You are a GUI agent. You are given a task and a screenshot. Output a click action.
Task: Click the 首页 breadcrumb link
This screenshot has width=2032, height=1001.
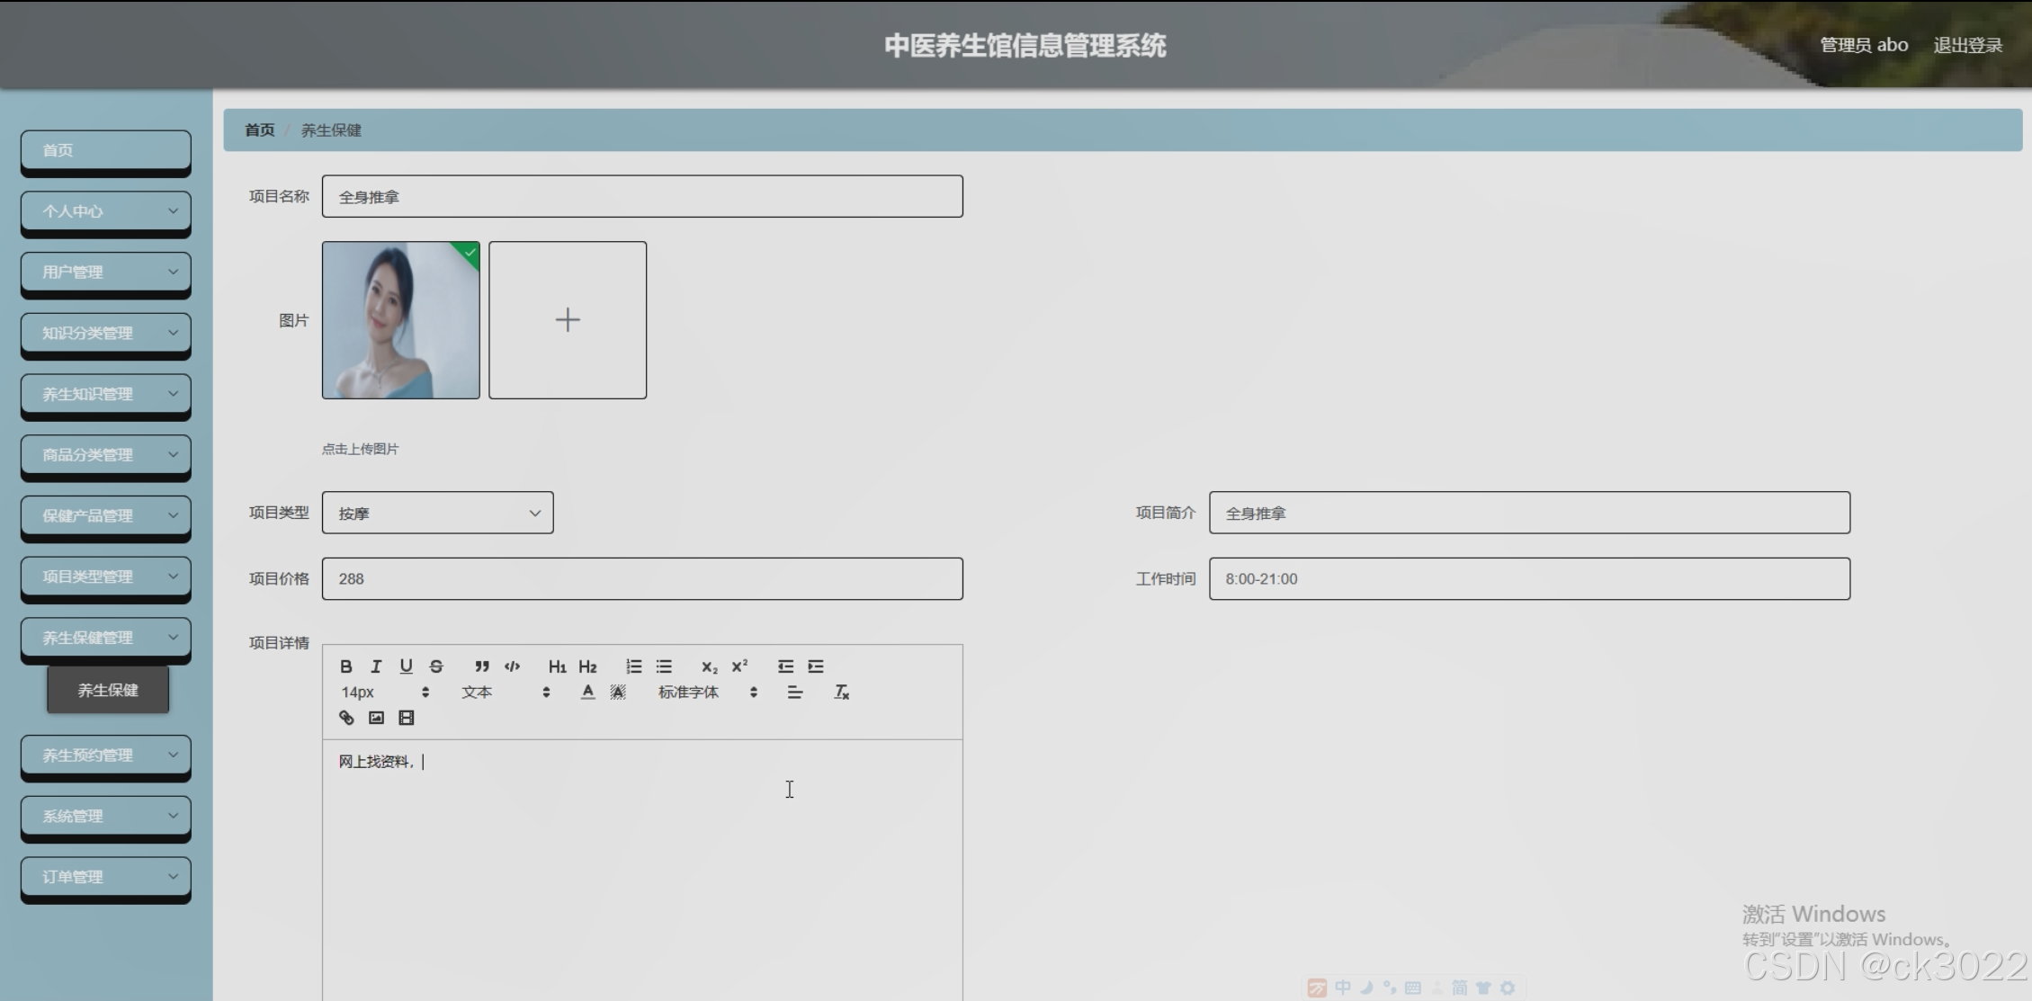click(x=259, y=130)
